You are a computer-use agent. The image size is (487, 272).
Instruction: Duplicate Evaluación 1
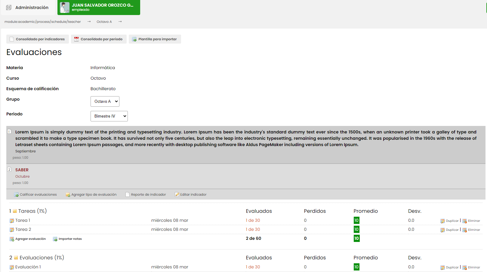[x=452, y=267]
